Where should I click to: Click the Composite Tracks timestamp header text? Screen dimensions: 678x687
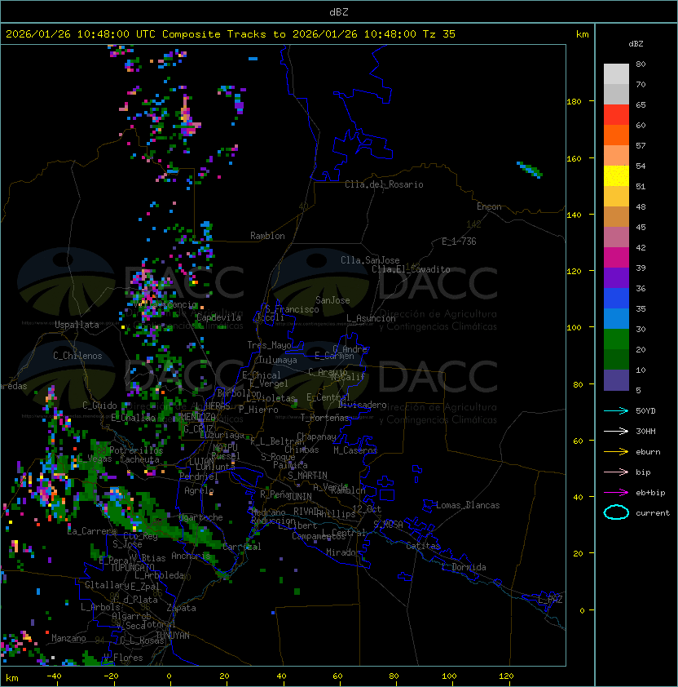click(231, 34)
